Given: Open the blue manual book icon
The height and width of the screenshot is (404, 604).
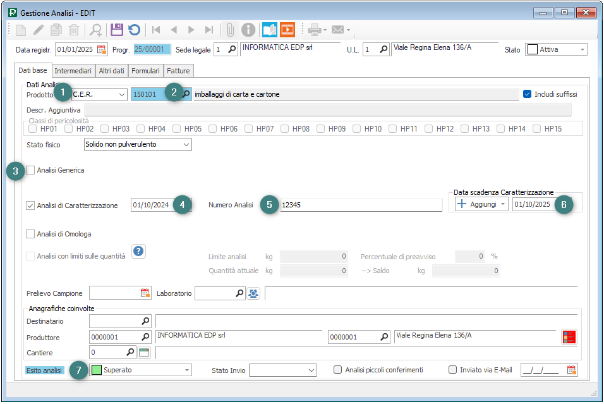Looking at the screenshot, I should (x=270, y=30).
